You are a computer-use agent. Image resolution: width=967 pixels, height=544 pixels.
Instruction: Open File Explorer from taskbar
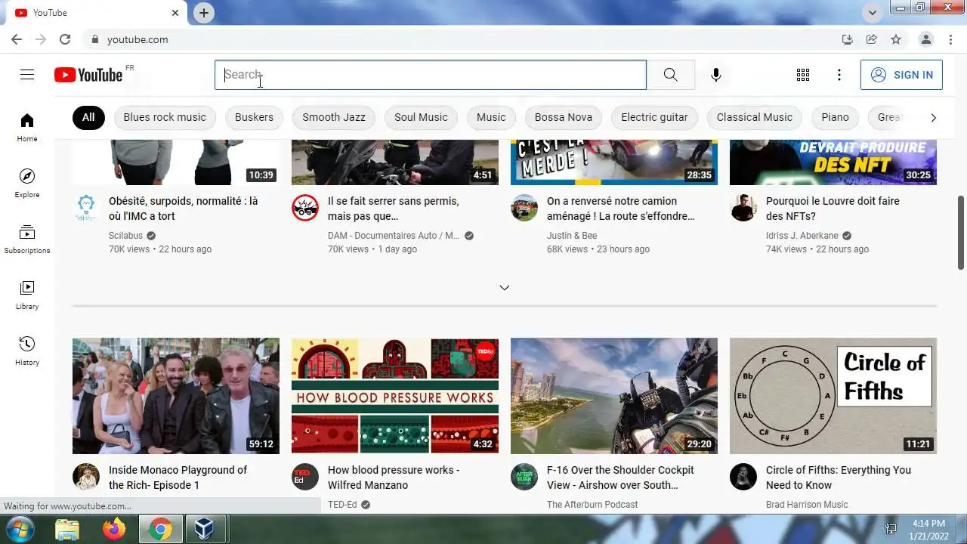coord(67,530)
